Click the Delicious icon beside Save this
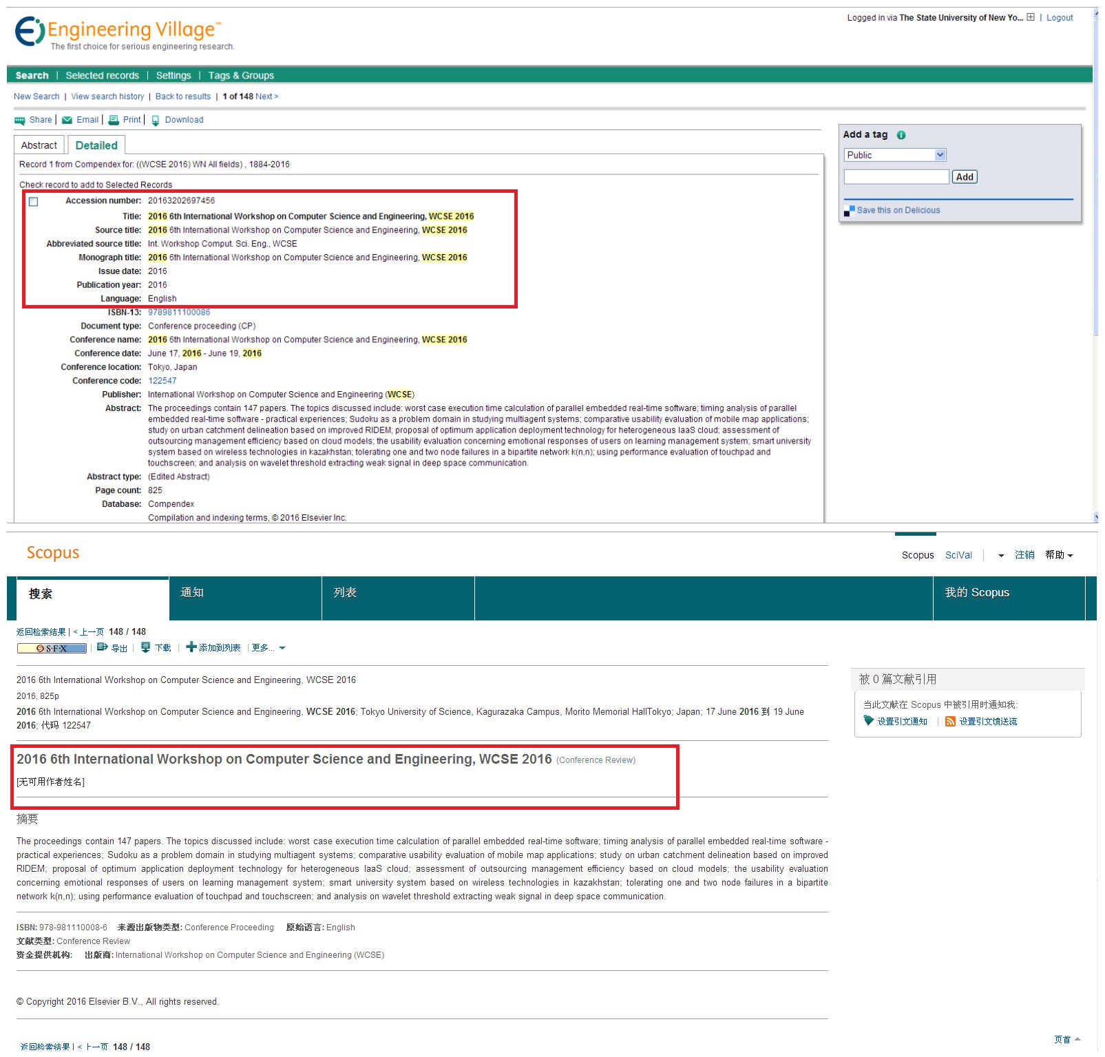The height and width of the screenshot is (1057, 1105). tap(849, 211)
